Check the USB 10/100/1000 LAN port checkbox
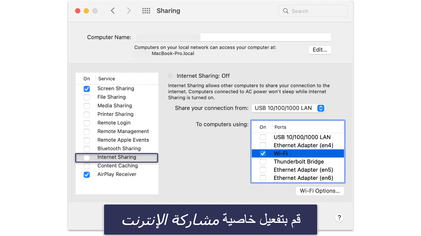Image resolution: width=421 pixels, height=236 pixels. click(263, 137)
